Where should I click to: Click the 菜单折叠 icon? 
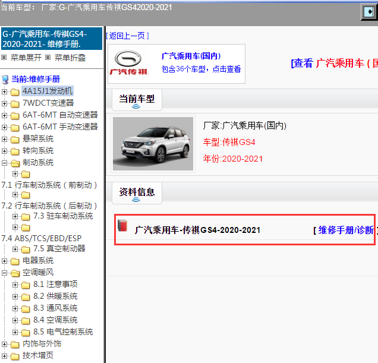point(48,58)
